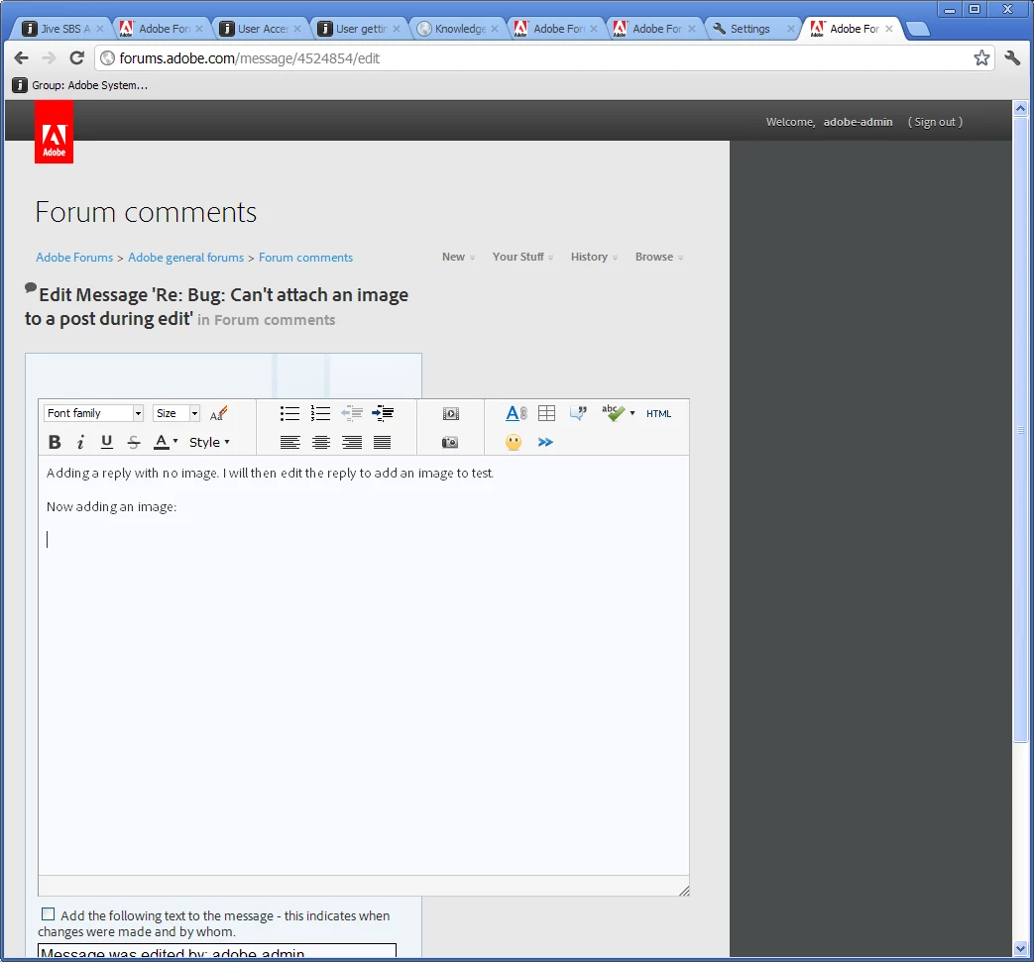1034x962 pixels.
Task: Go back to the previous page
Action: click(x=21, y=58)
